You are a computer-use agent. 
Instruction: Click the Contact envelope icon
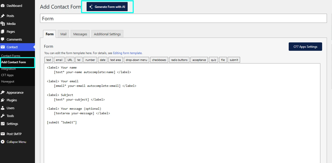[3, 47]
